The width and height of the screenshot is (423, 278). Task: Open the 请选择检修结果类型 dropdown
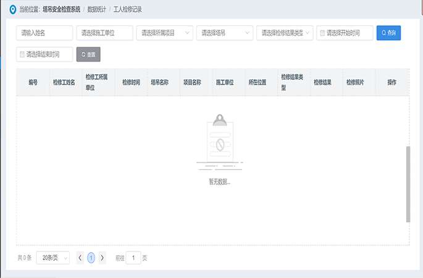point(284,33)
